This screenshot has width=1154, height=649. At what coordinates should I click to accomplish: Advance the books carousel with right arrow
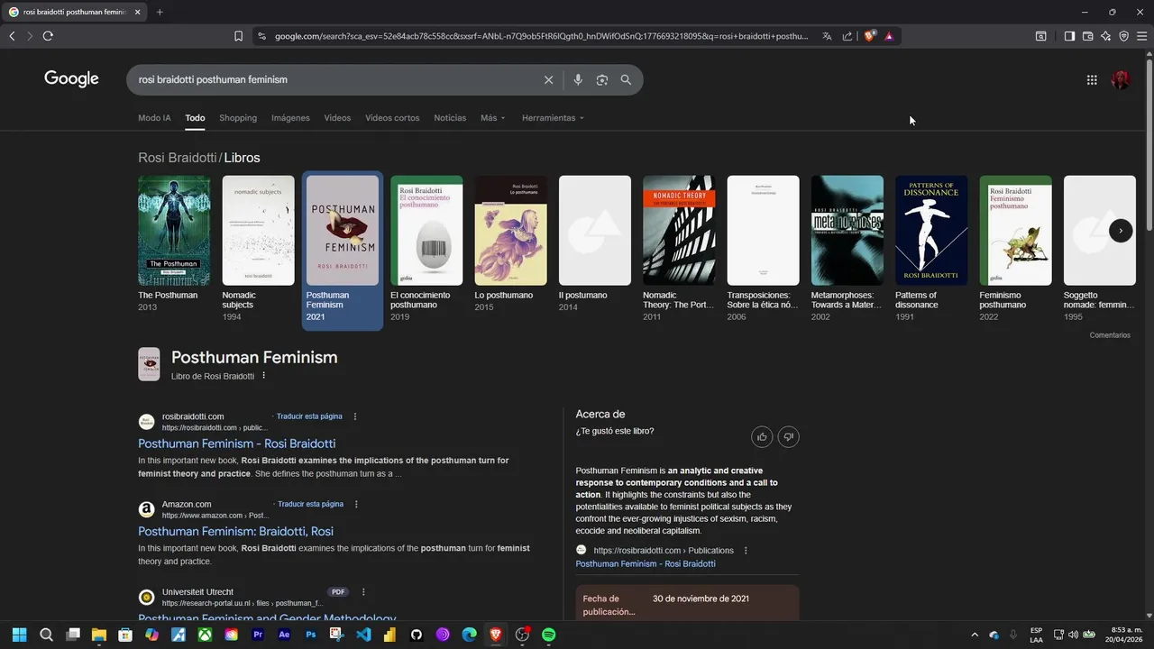coord(1121,231)
